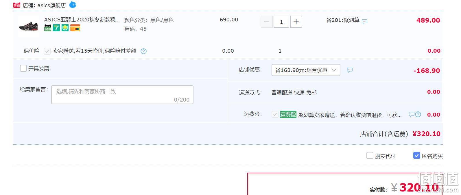Click the 卖家赠送,若15天降价 insurance description
The height and width of the screenshot is (195, 461).
pyautogui.click(x=94, y=51)
